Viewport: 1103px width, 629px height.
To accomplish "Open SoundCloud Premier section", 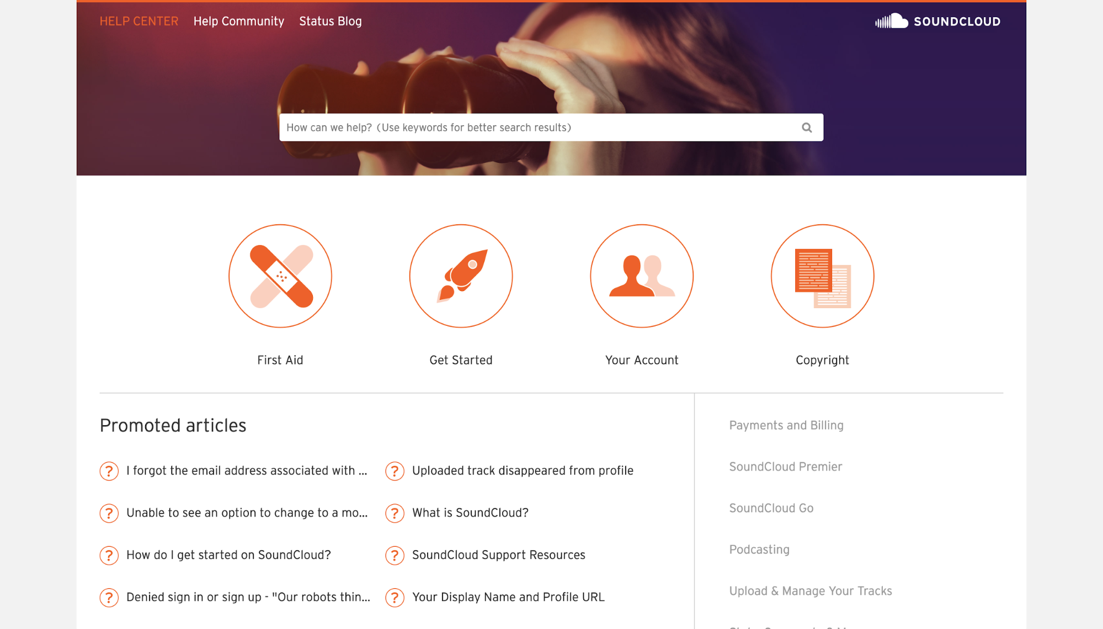I will (x=785, y=466).
